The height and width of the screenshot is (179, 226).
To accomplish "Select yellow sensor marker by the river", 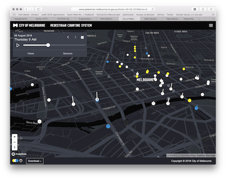I will pyautogui.click(x=189, y=100).
